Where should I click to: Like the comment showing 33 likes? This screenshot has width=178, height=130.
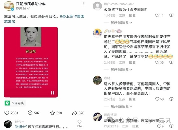click(x=157, y=62)
